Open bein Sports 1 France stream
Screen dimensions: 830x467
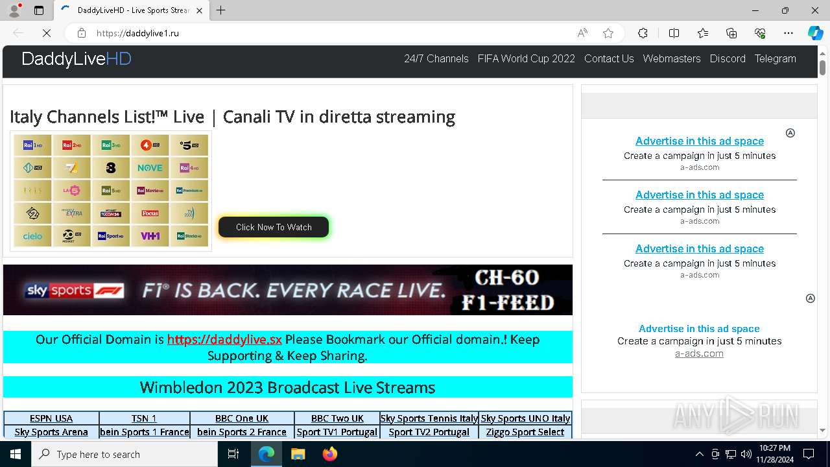[145, 432]
